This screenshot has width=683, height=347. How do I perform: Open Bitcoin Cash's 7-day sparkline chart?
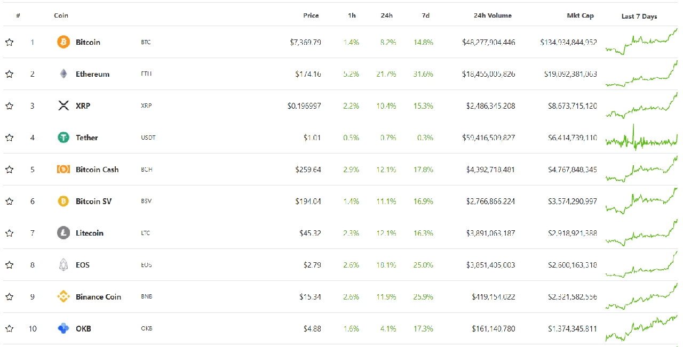pos(641,169)
